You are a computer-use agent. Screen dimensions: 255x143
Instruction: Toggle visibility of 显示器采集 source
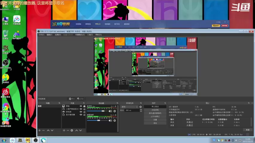[x=81, y=115]
